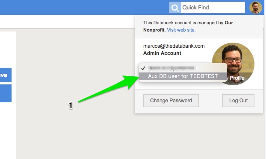This screenshot has width=266, height=159.
Task: Select Aux DB user for TEDBTEST option
Action: [x=183, y=76]
